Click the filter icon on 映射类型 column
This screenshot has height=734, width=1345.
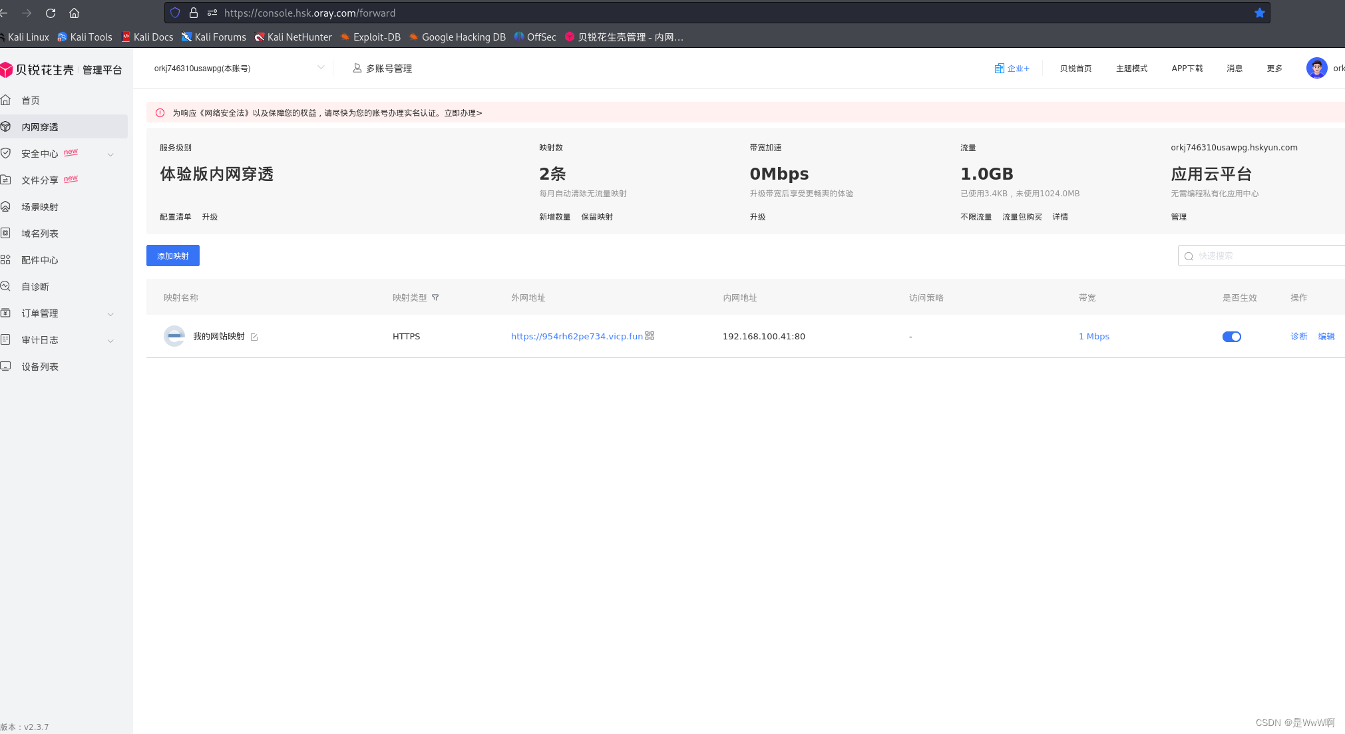coord(435,297)
